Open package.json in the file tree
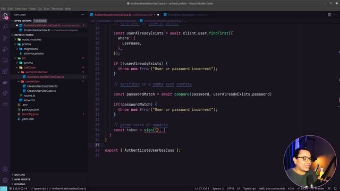Viewport: 340px width, 191px height. pyautogui.click(x=30, y=110)
